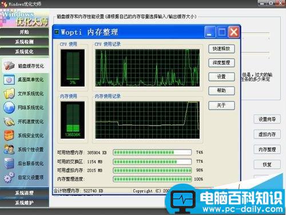Click 内存整理 button in main window
Image resolution: width=286 pixels, height=215 pixels.
[x=267, y=150]
